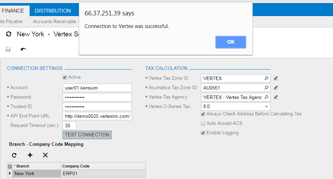Toggle the Active checkbox
The image size is (333, 179).
[x=65, y=77]
